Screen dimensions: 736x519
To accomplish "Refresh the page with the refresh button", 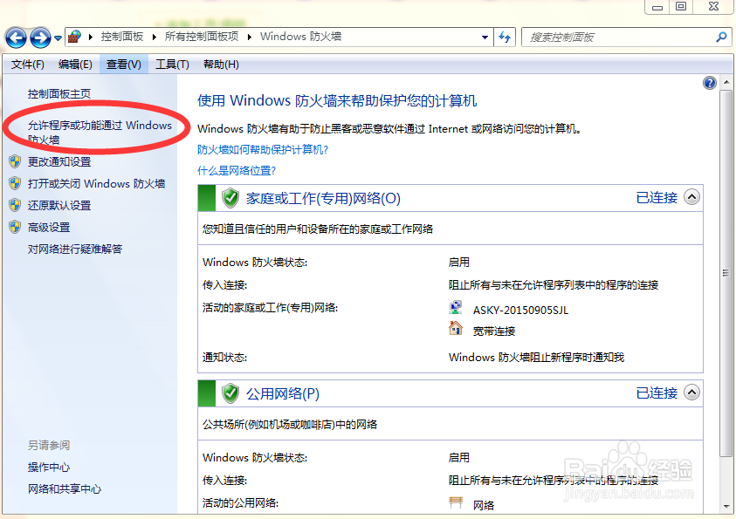I will 505,37.
